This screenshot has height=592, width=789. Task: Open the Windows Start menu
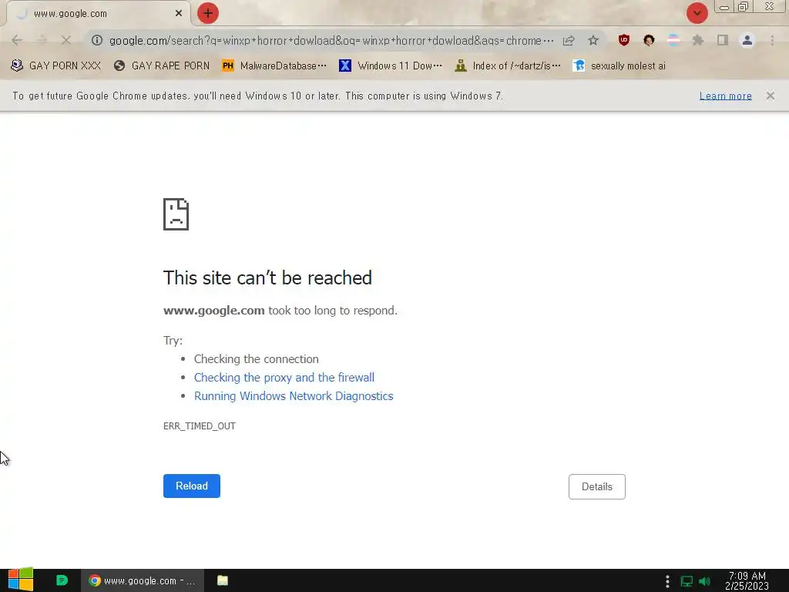click(21, 580)
